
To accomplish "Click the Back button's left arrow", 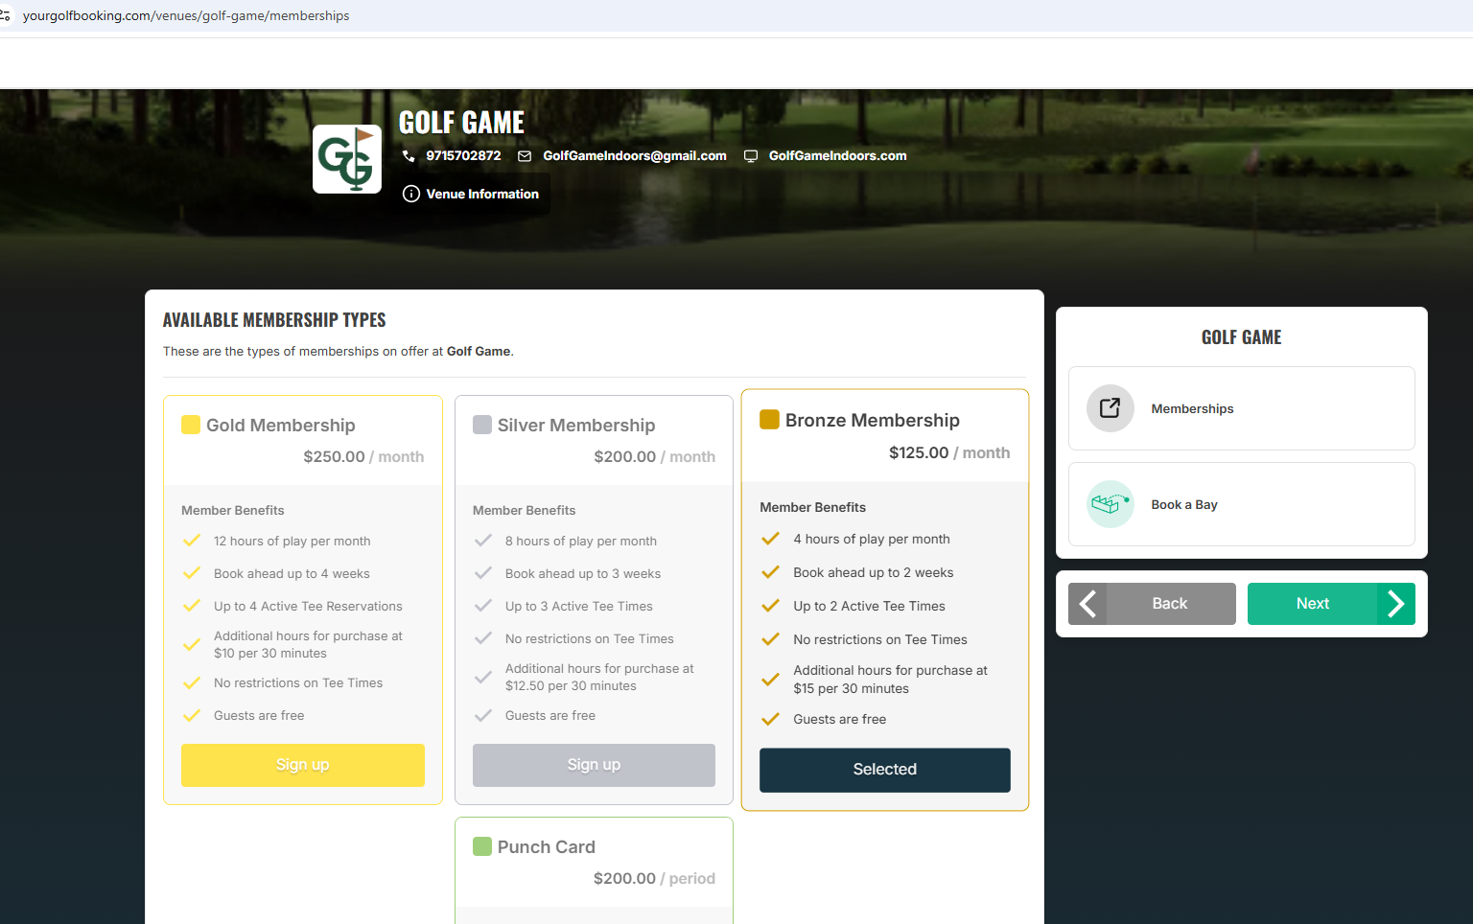I will (x=1087, y=604).
